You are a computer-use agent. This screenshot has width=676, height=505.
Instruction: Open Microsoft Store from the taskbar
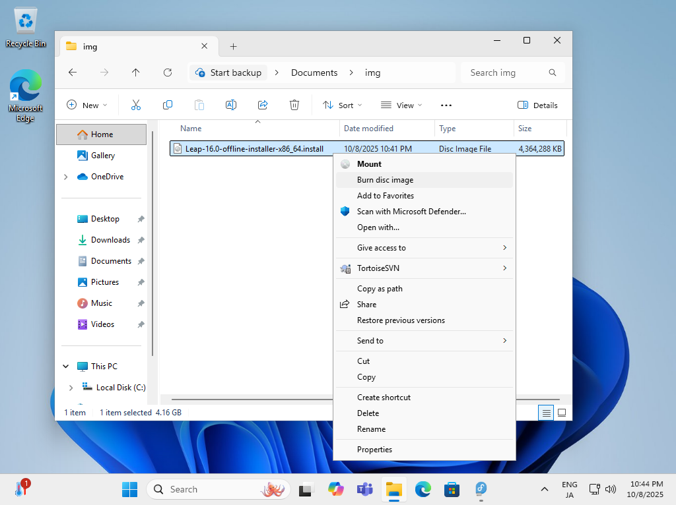coord(452,489)
